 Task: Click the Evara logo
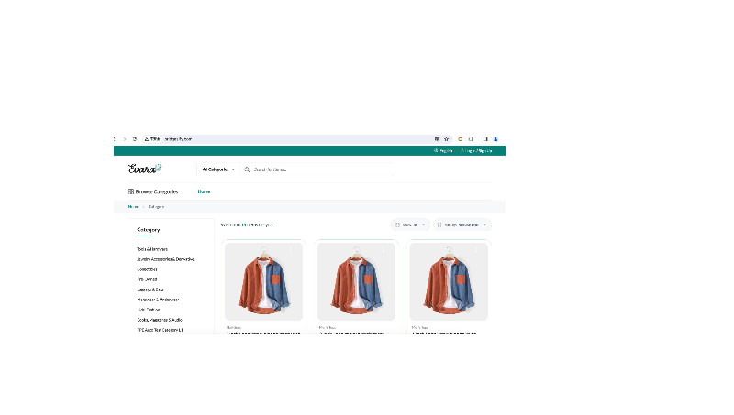click(x=145, y=169)
